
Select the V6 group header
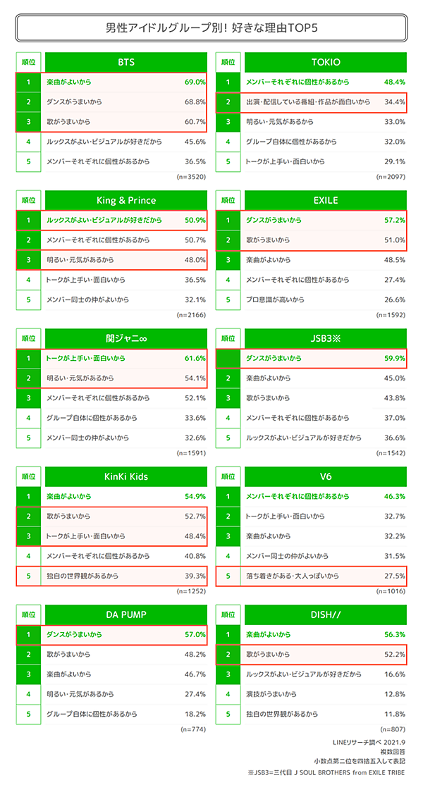point(326,476)
